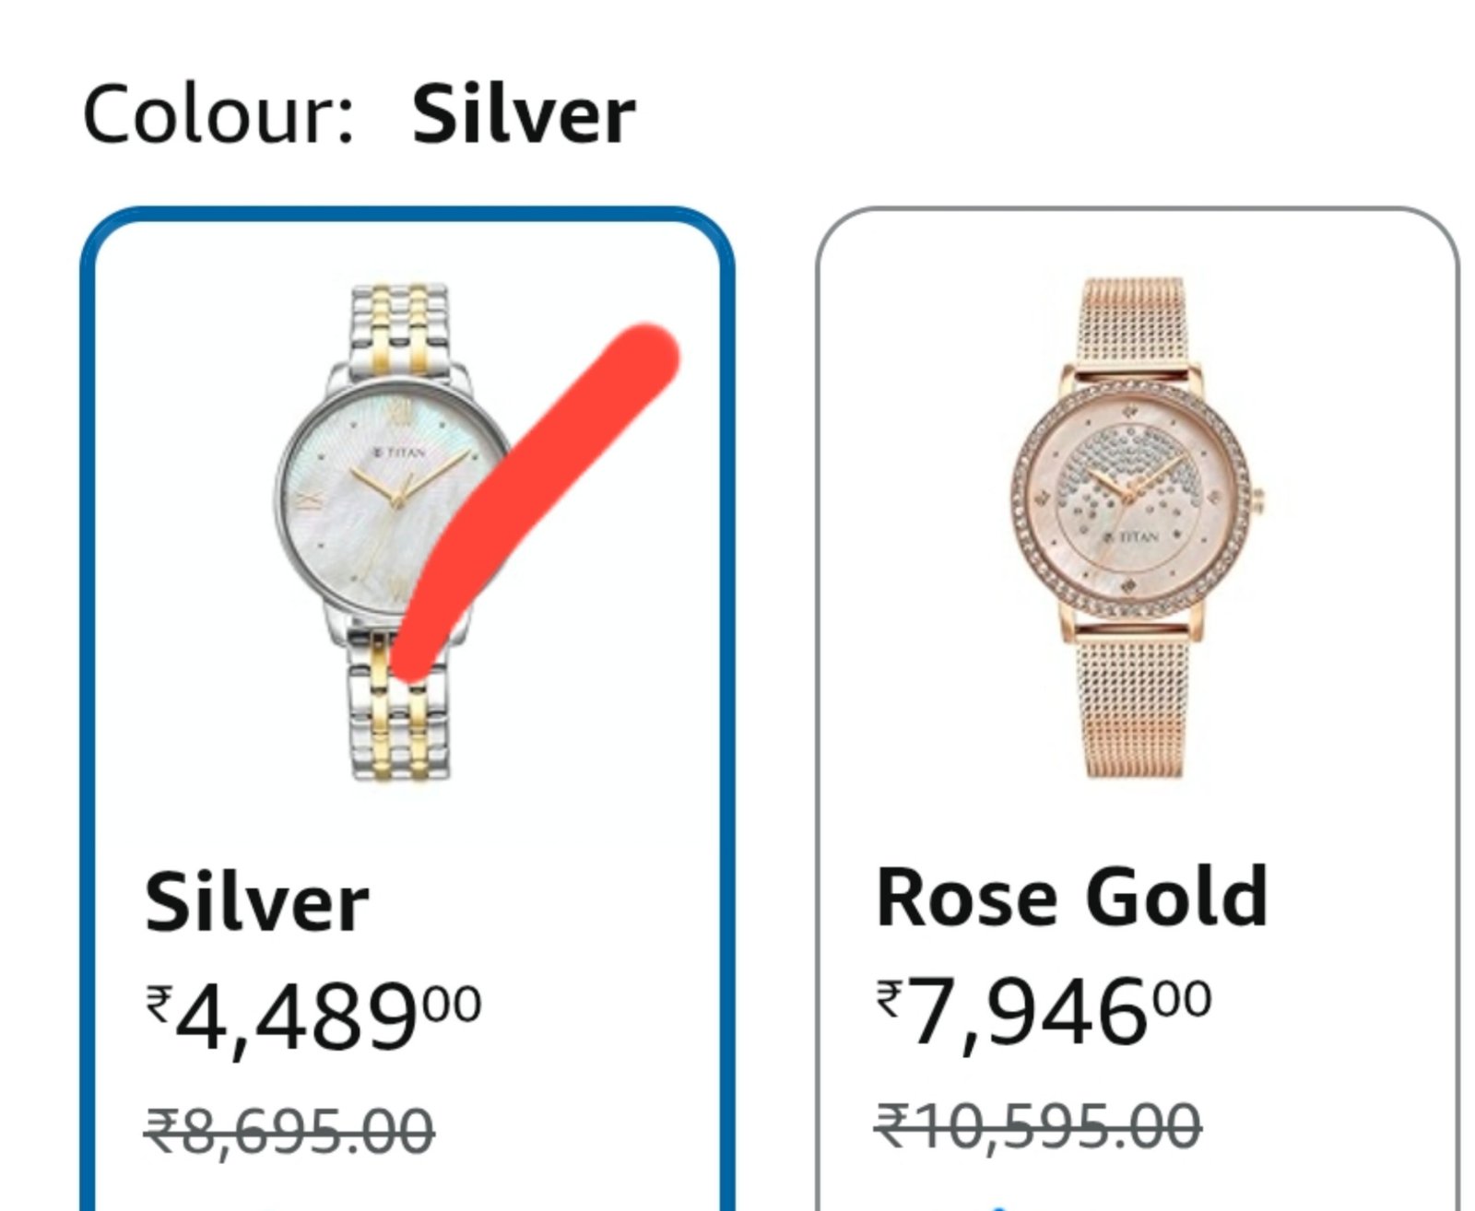
Task: Click the crown of the rose gold watch
Action: (1257, 500)
